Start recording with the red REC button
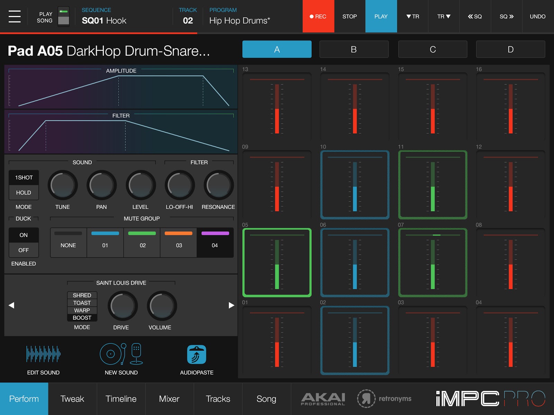The width and height of the screenshot is (554, 415). (x=318, y=16)
